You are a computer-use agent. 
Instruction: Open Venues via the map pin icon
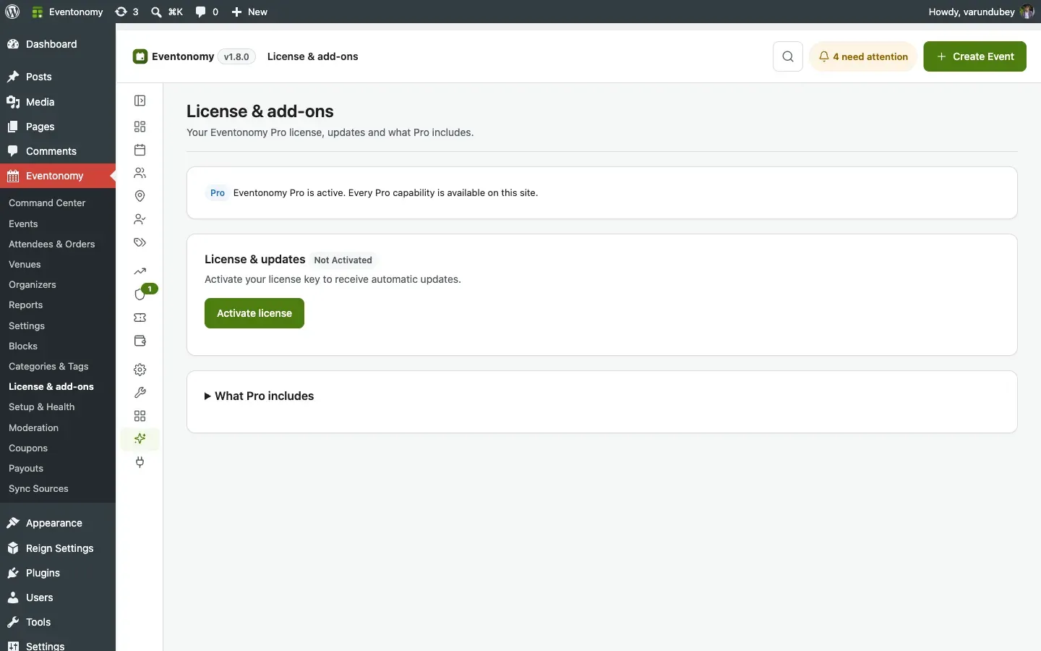point(140,196)
